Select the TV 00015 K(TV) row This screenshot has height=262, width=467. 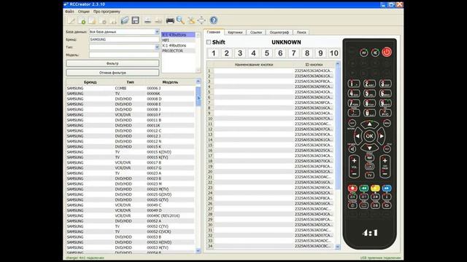pyautogui.click(x=131, y=157)
